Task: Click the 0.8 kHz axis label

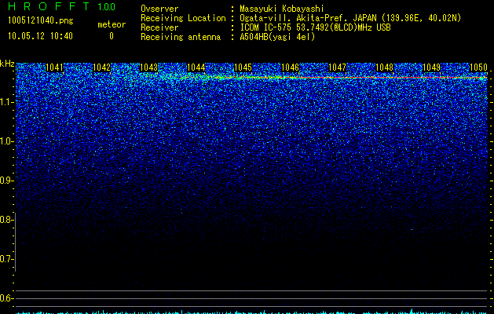Action: [x=5, y=220]
